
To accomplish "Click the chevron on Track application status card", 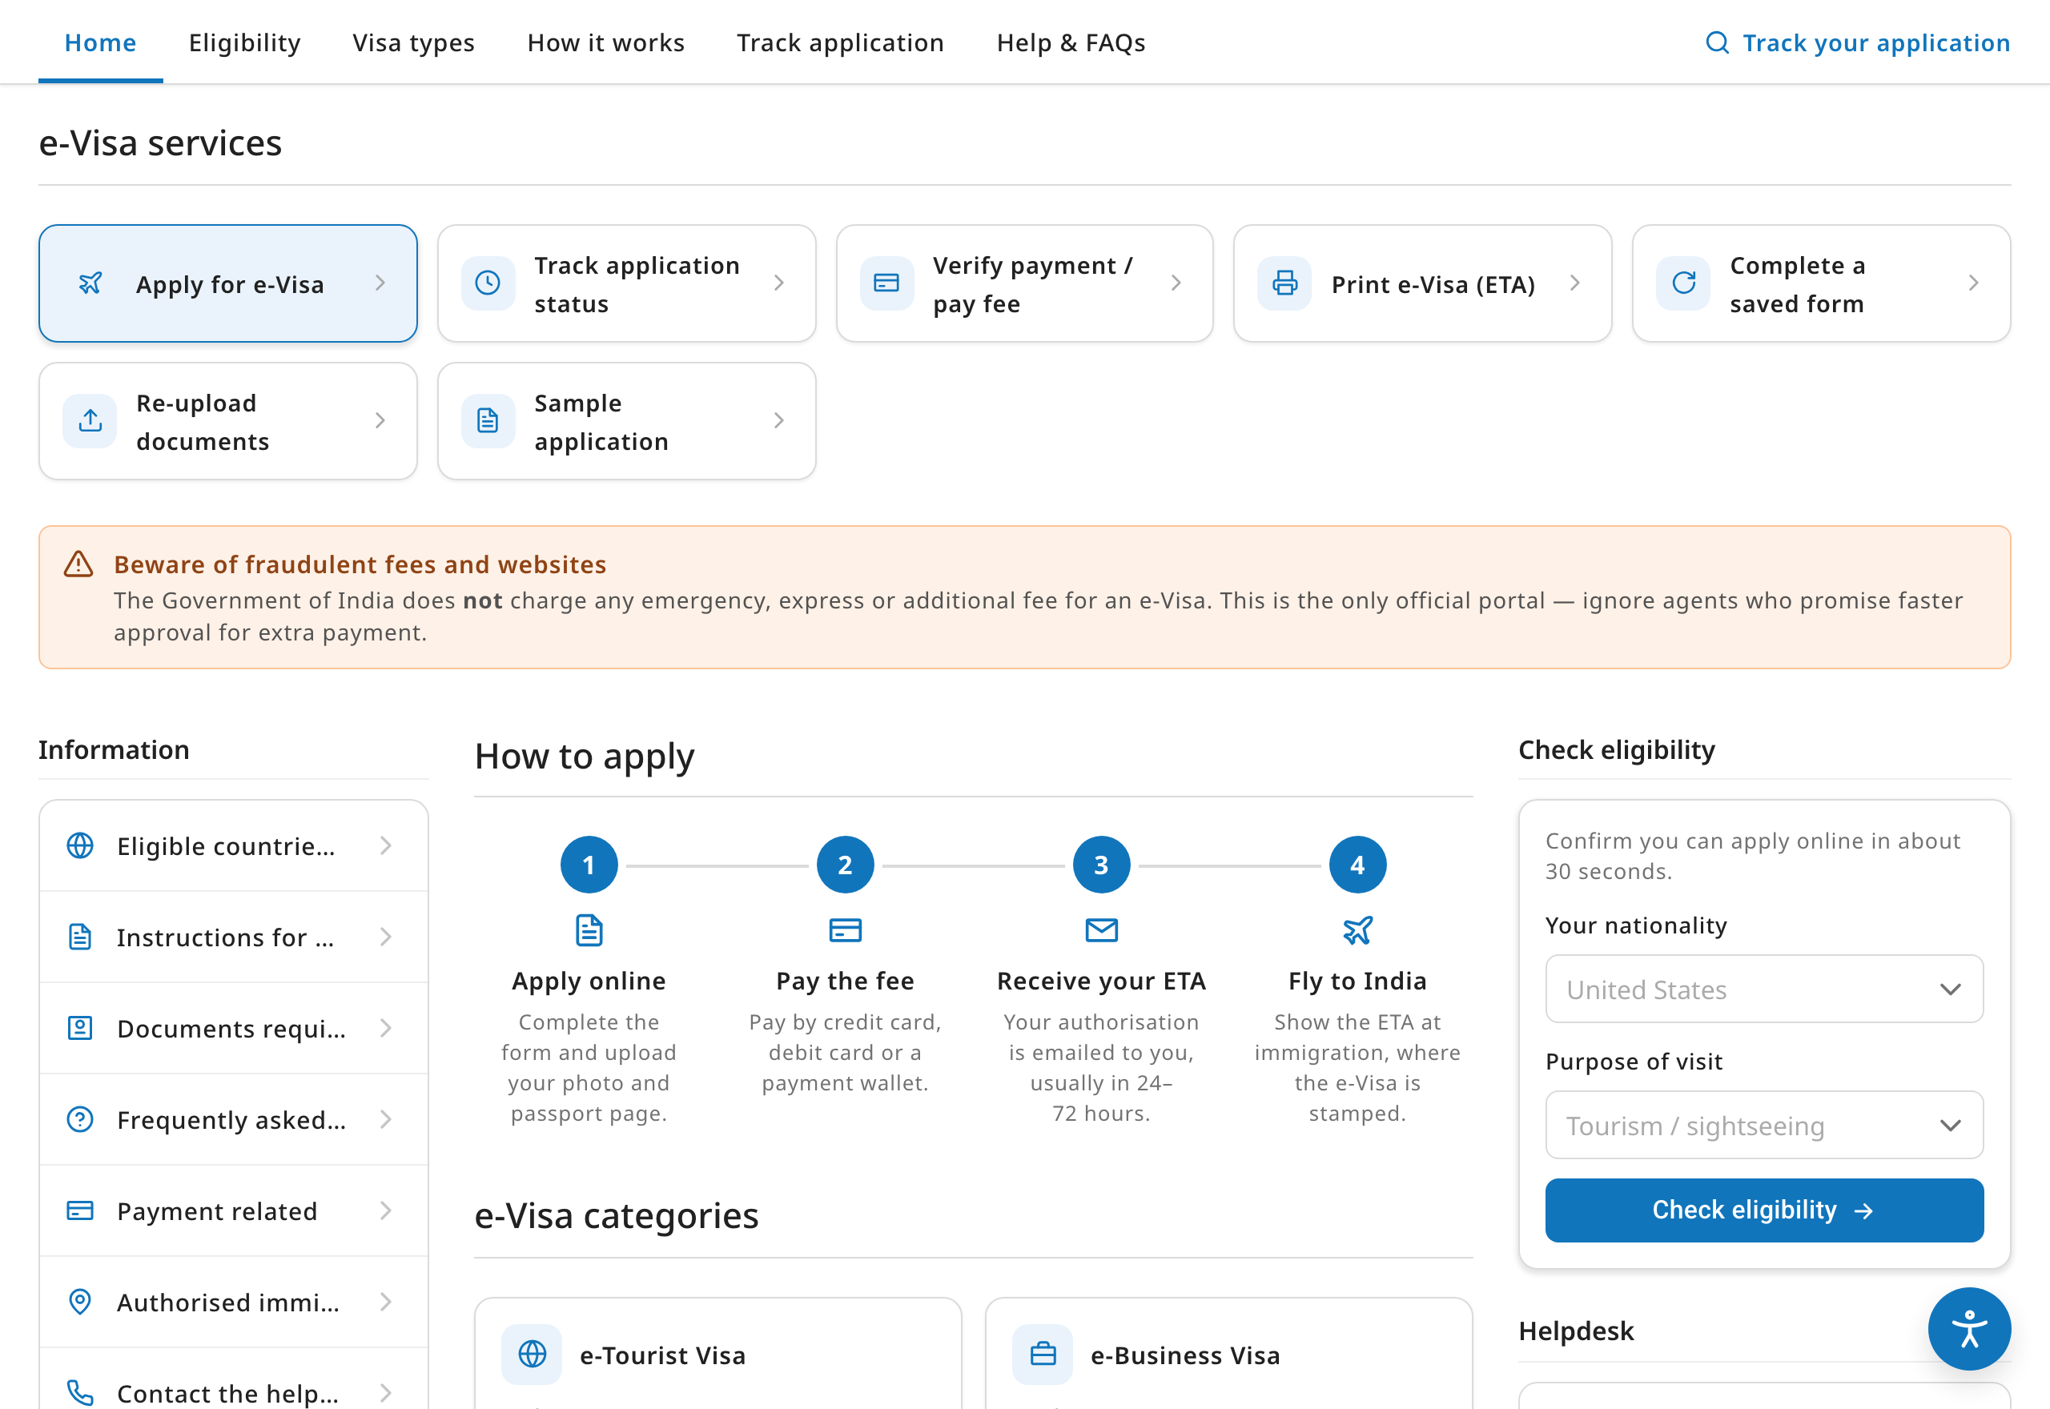I will coord(778,283).
